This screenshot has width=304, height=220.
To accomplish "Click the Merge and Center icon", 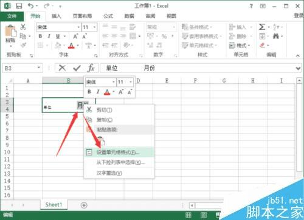I will point(133,36).
